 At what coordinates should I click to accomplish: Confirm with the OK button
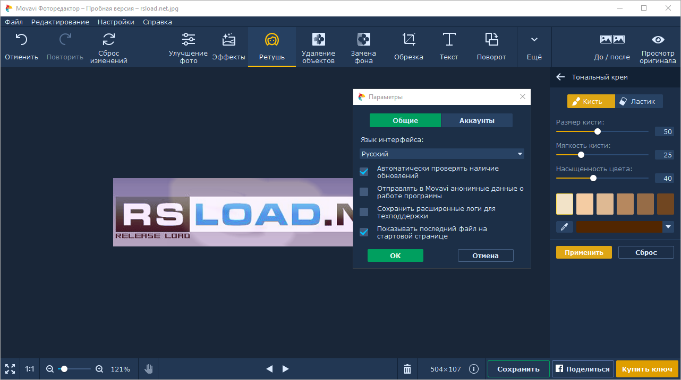pos(395,255)
